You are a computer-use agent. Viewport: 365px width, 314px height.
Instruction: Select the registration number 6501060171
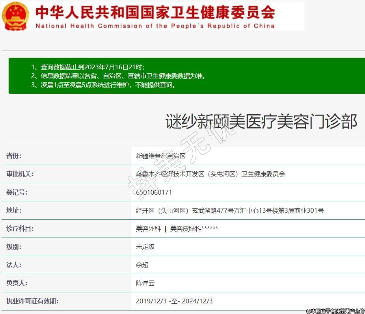[x=154, y=193]
